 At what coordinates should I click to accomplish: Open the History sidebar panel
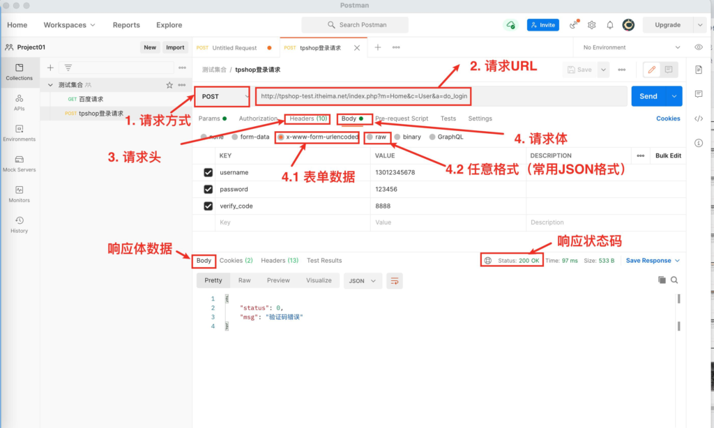(19, 224)
